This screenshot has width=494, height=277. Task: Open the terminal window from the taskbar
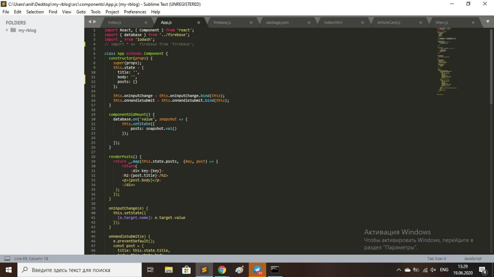275,270
